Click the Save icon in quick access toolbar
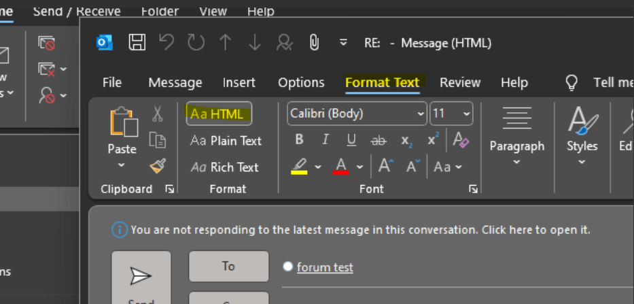The height and width of the screenshot is (304, 634). click(x=137, y=42)
